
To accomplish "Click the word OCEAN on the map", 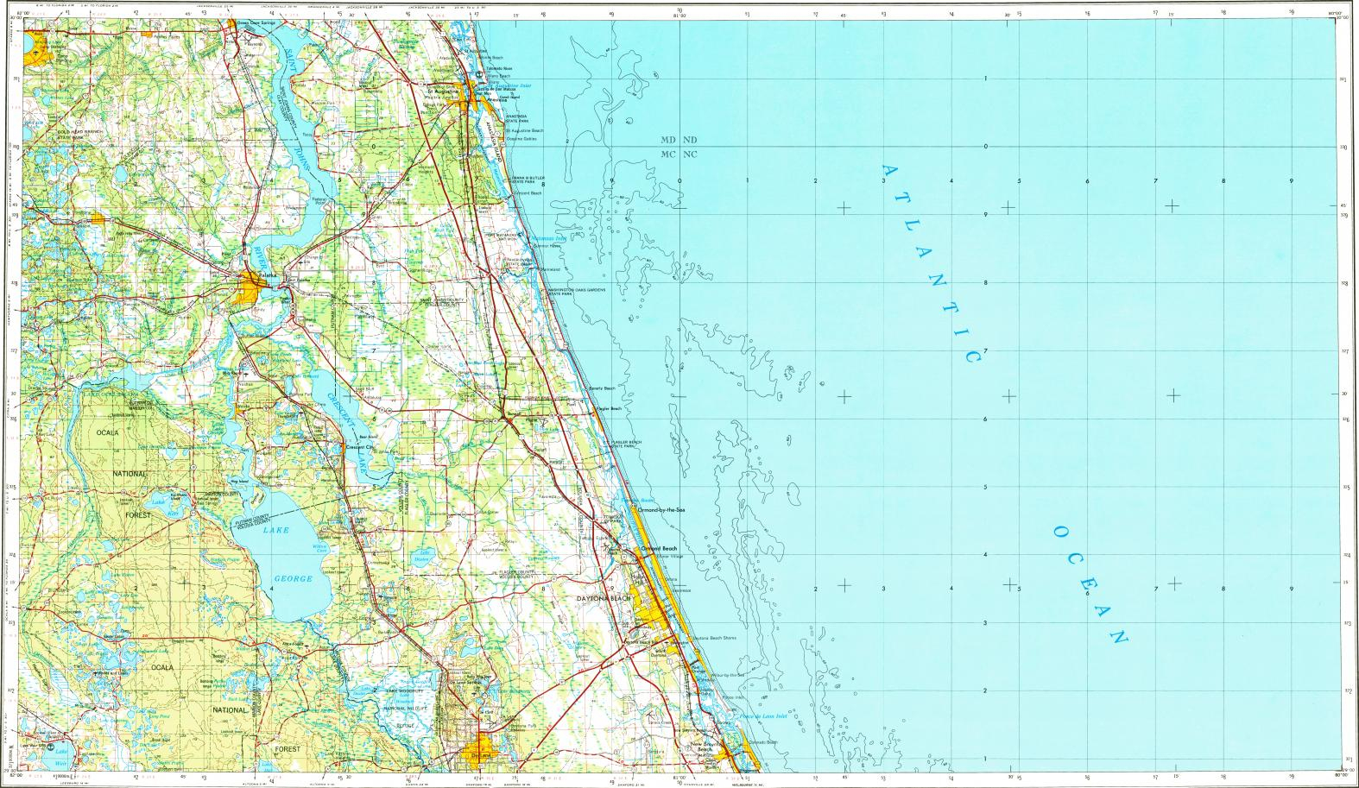I will (x=1090, y=585).
